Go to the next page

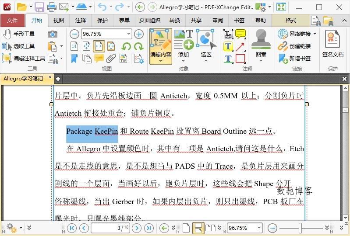pyautogui.click(x=137, y=228)
